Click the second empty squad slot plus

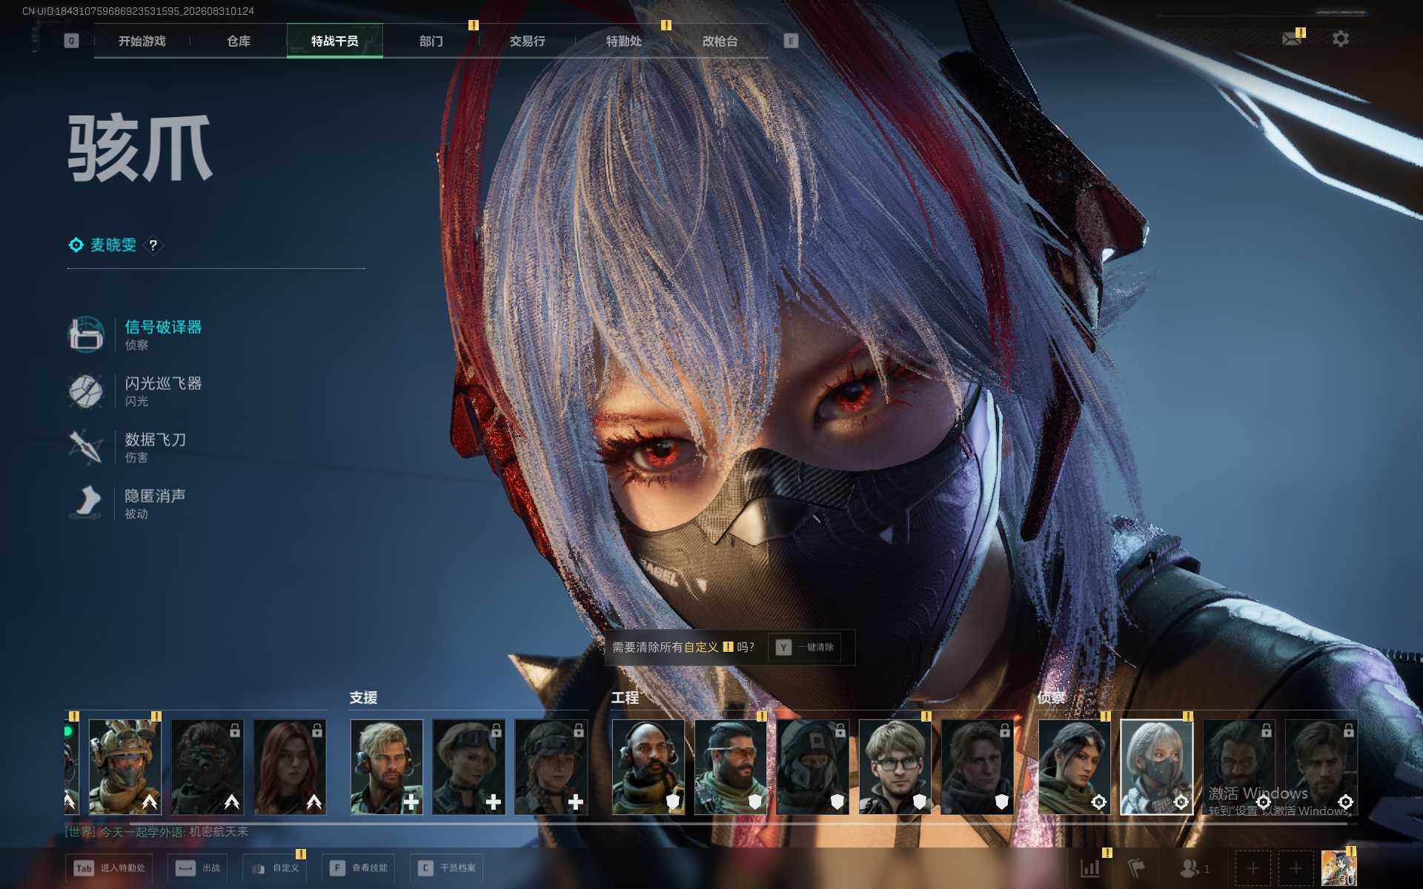coord(1296,868)
